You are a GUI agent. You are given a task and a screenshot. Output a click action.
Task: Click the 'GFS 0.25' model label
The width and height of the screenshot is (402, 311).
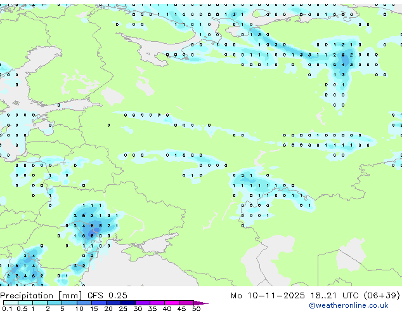[107, 296]
